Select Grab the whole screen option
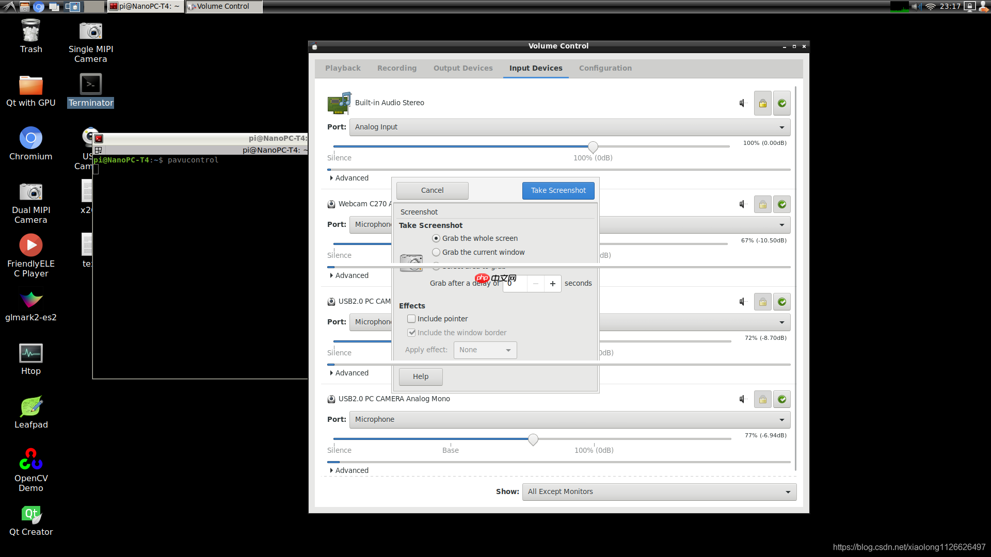991x557 pixels. [437, 238]
